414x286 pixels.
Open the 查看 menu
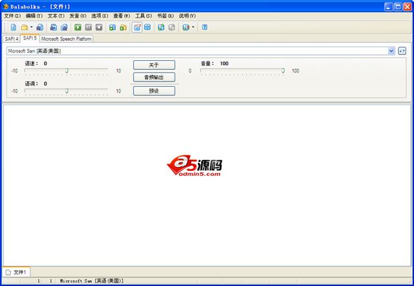pyautogui.click(x=122, y=16)
